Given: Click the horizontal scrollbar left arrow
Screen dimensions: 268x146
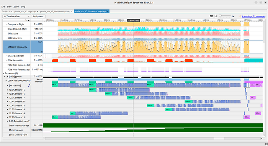Looking at the screenshot, I should 44,138.
